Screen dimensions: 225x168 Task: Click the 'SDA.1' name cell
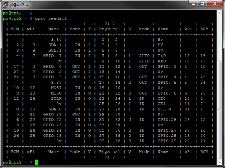(x=55, y=45)
